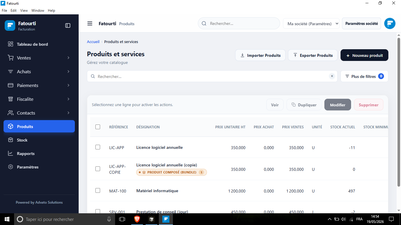Viewport: 401px width, 225px height.
Task: Expand the Achats submenu chevron
Action: pyautogui.click(x=68, y=71)
